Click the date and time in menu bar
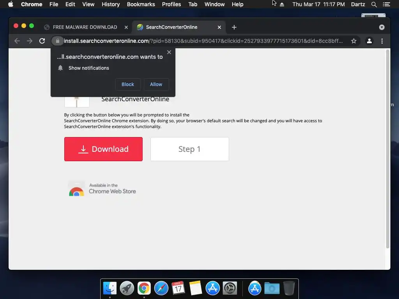Image resolution: width=399 pixels, height=299 pixels. pyautogui.click(x=319, y=4)
